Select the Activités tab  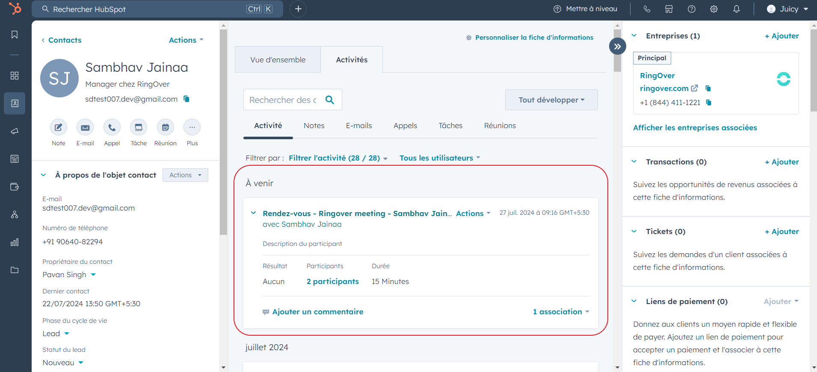coord(352,60)
